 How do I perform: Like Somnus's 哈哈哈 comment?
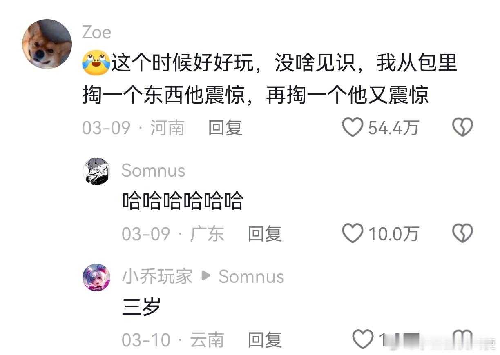[x=353, y=234]
